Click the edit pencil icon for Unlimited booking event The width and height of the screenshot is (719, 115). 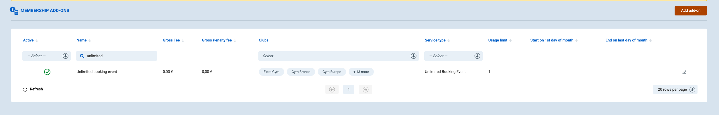tap(684, 72)
